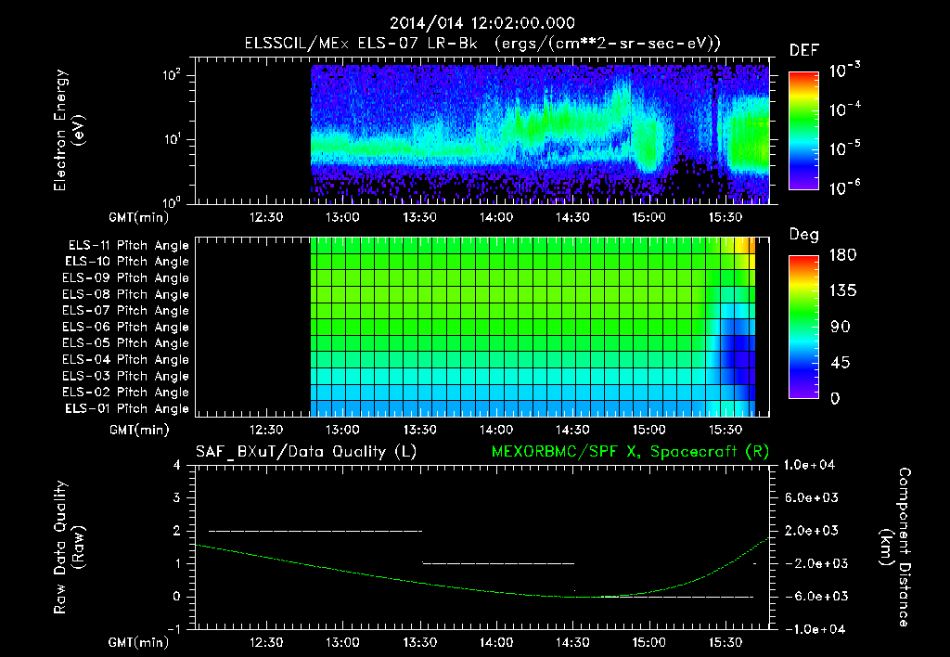Click '15:00' under the pitch angle panel
Image resolution: width=950 pixels, height=657 pixels.
[648, 431]
